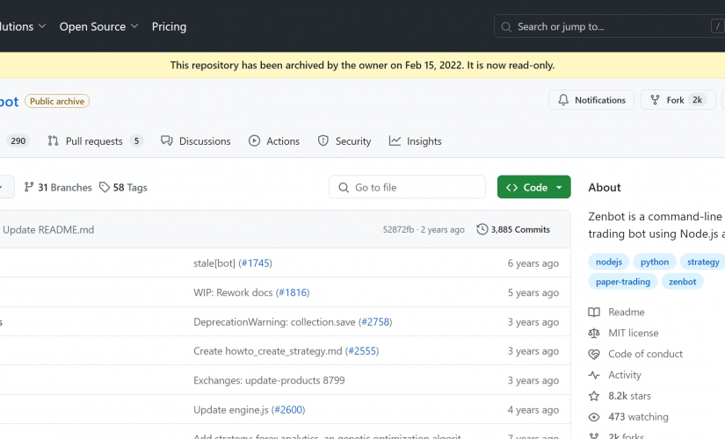Switch to the Discussions tab
Screen dimensions: 725x439
[196, 141]
